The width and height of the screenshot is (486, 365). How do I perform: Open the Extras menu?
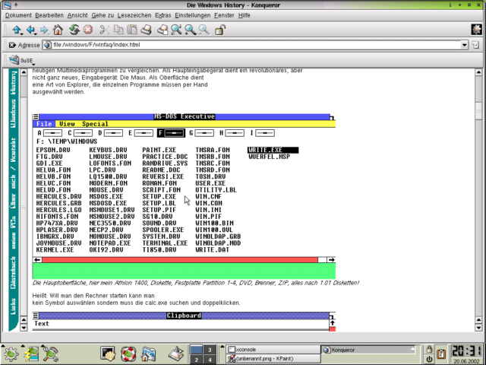[x=163, y=15]
